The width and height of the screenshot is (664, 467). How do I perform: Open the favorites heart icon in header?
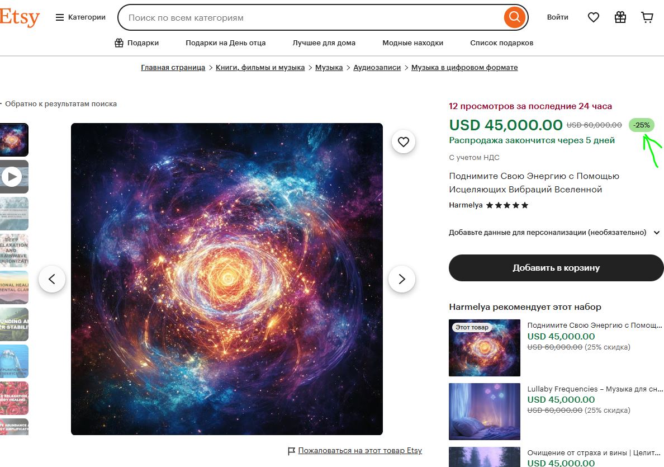(593, 17)
